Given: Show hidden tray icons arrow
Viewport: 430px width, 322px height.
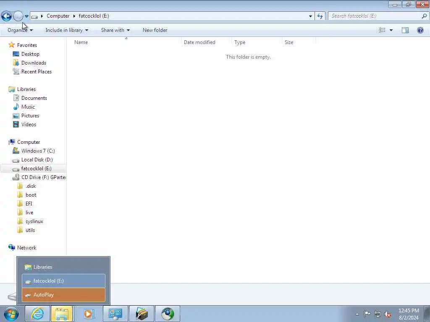Looking at the screenshot, I should [357, 314].
